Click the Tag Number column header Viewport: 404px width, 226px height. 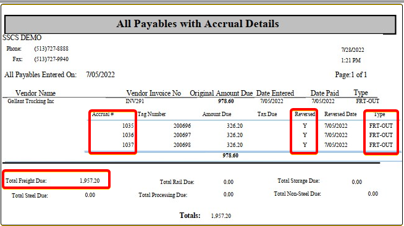[152, 114]
